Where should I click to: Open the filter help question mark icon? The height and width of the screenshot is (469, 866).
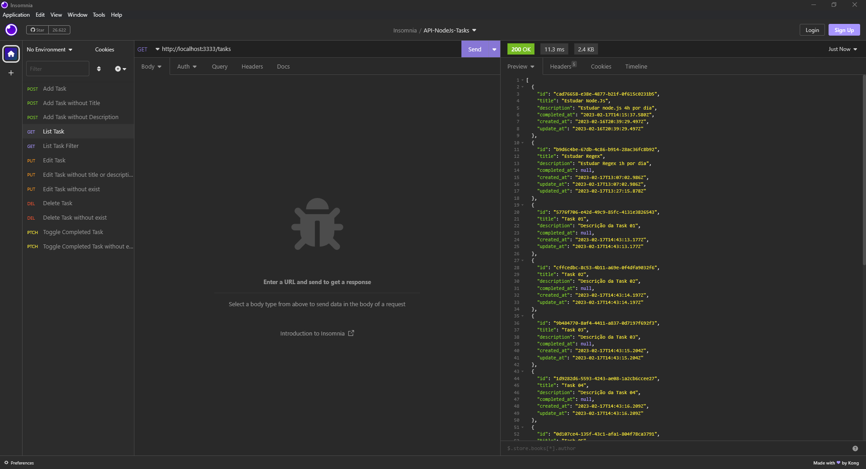(x=855, y=448)
